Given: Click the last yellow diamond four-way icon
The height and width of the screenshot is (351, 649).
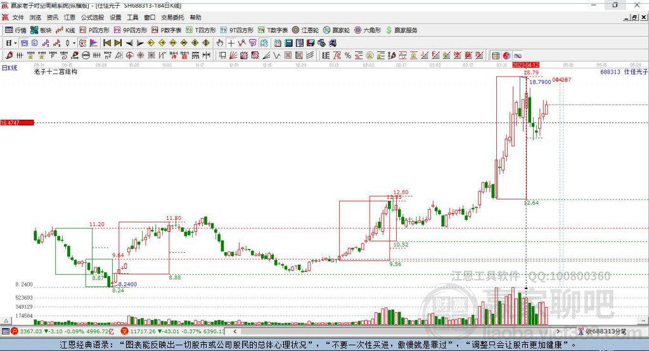Looking at the screenshot, I should 206,43.
